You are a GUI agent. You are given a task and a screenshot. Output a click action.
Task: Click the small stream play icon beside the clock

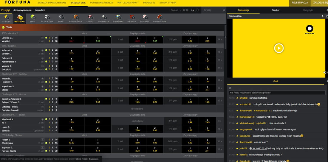click(x=197, y=10)
